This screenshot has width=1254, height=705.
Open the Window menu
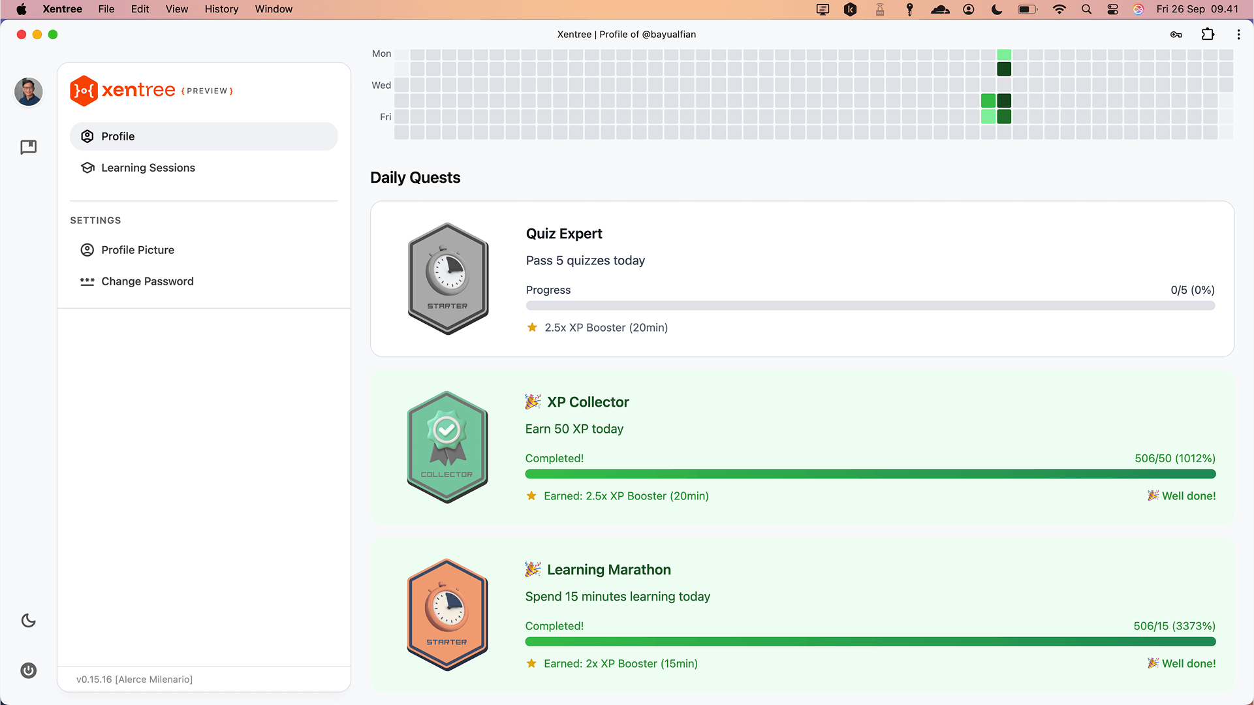point(274,9)
